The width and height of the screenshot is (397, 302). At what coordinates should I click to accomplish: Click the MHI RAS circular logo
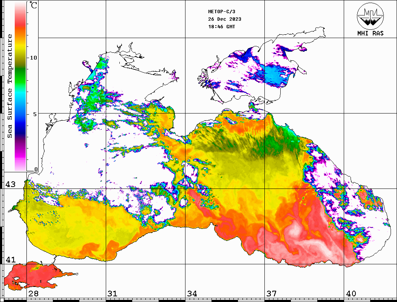[x=371, y=16]
